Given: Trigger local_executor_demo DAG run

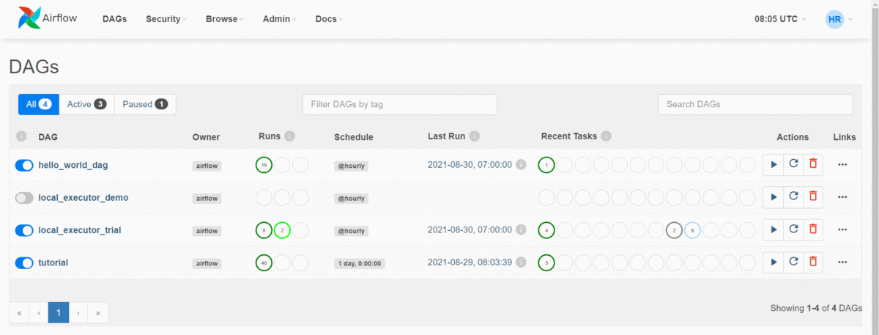Looking at the screenshot, I should [x=774, y=197].
